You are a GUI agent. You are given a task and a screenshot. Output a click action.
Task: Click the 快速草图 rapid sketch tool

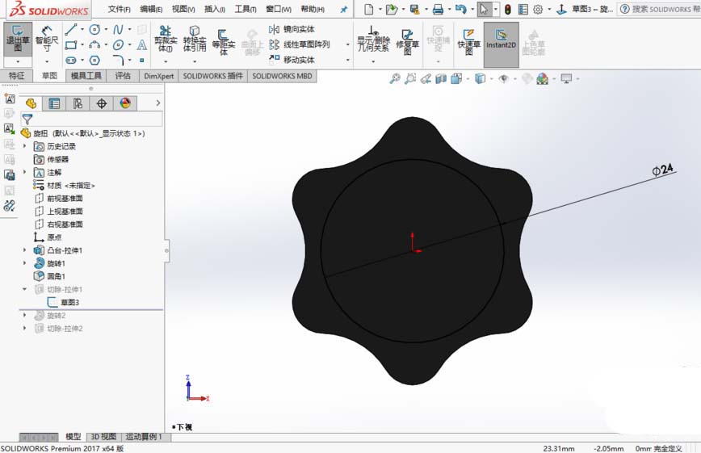[x=468, y=42]
